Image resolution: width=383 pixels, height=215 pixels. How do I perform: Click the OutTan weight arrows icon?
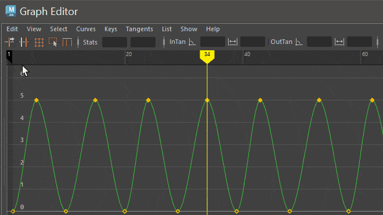tap(339, 42)
